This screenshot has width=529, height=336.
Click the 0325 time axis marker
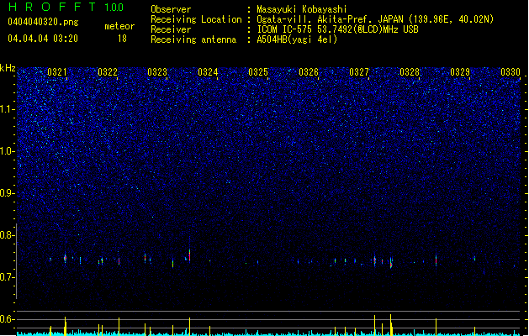258,72
